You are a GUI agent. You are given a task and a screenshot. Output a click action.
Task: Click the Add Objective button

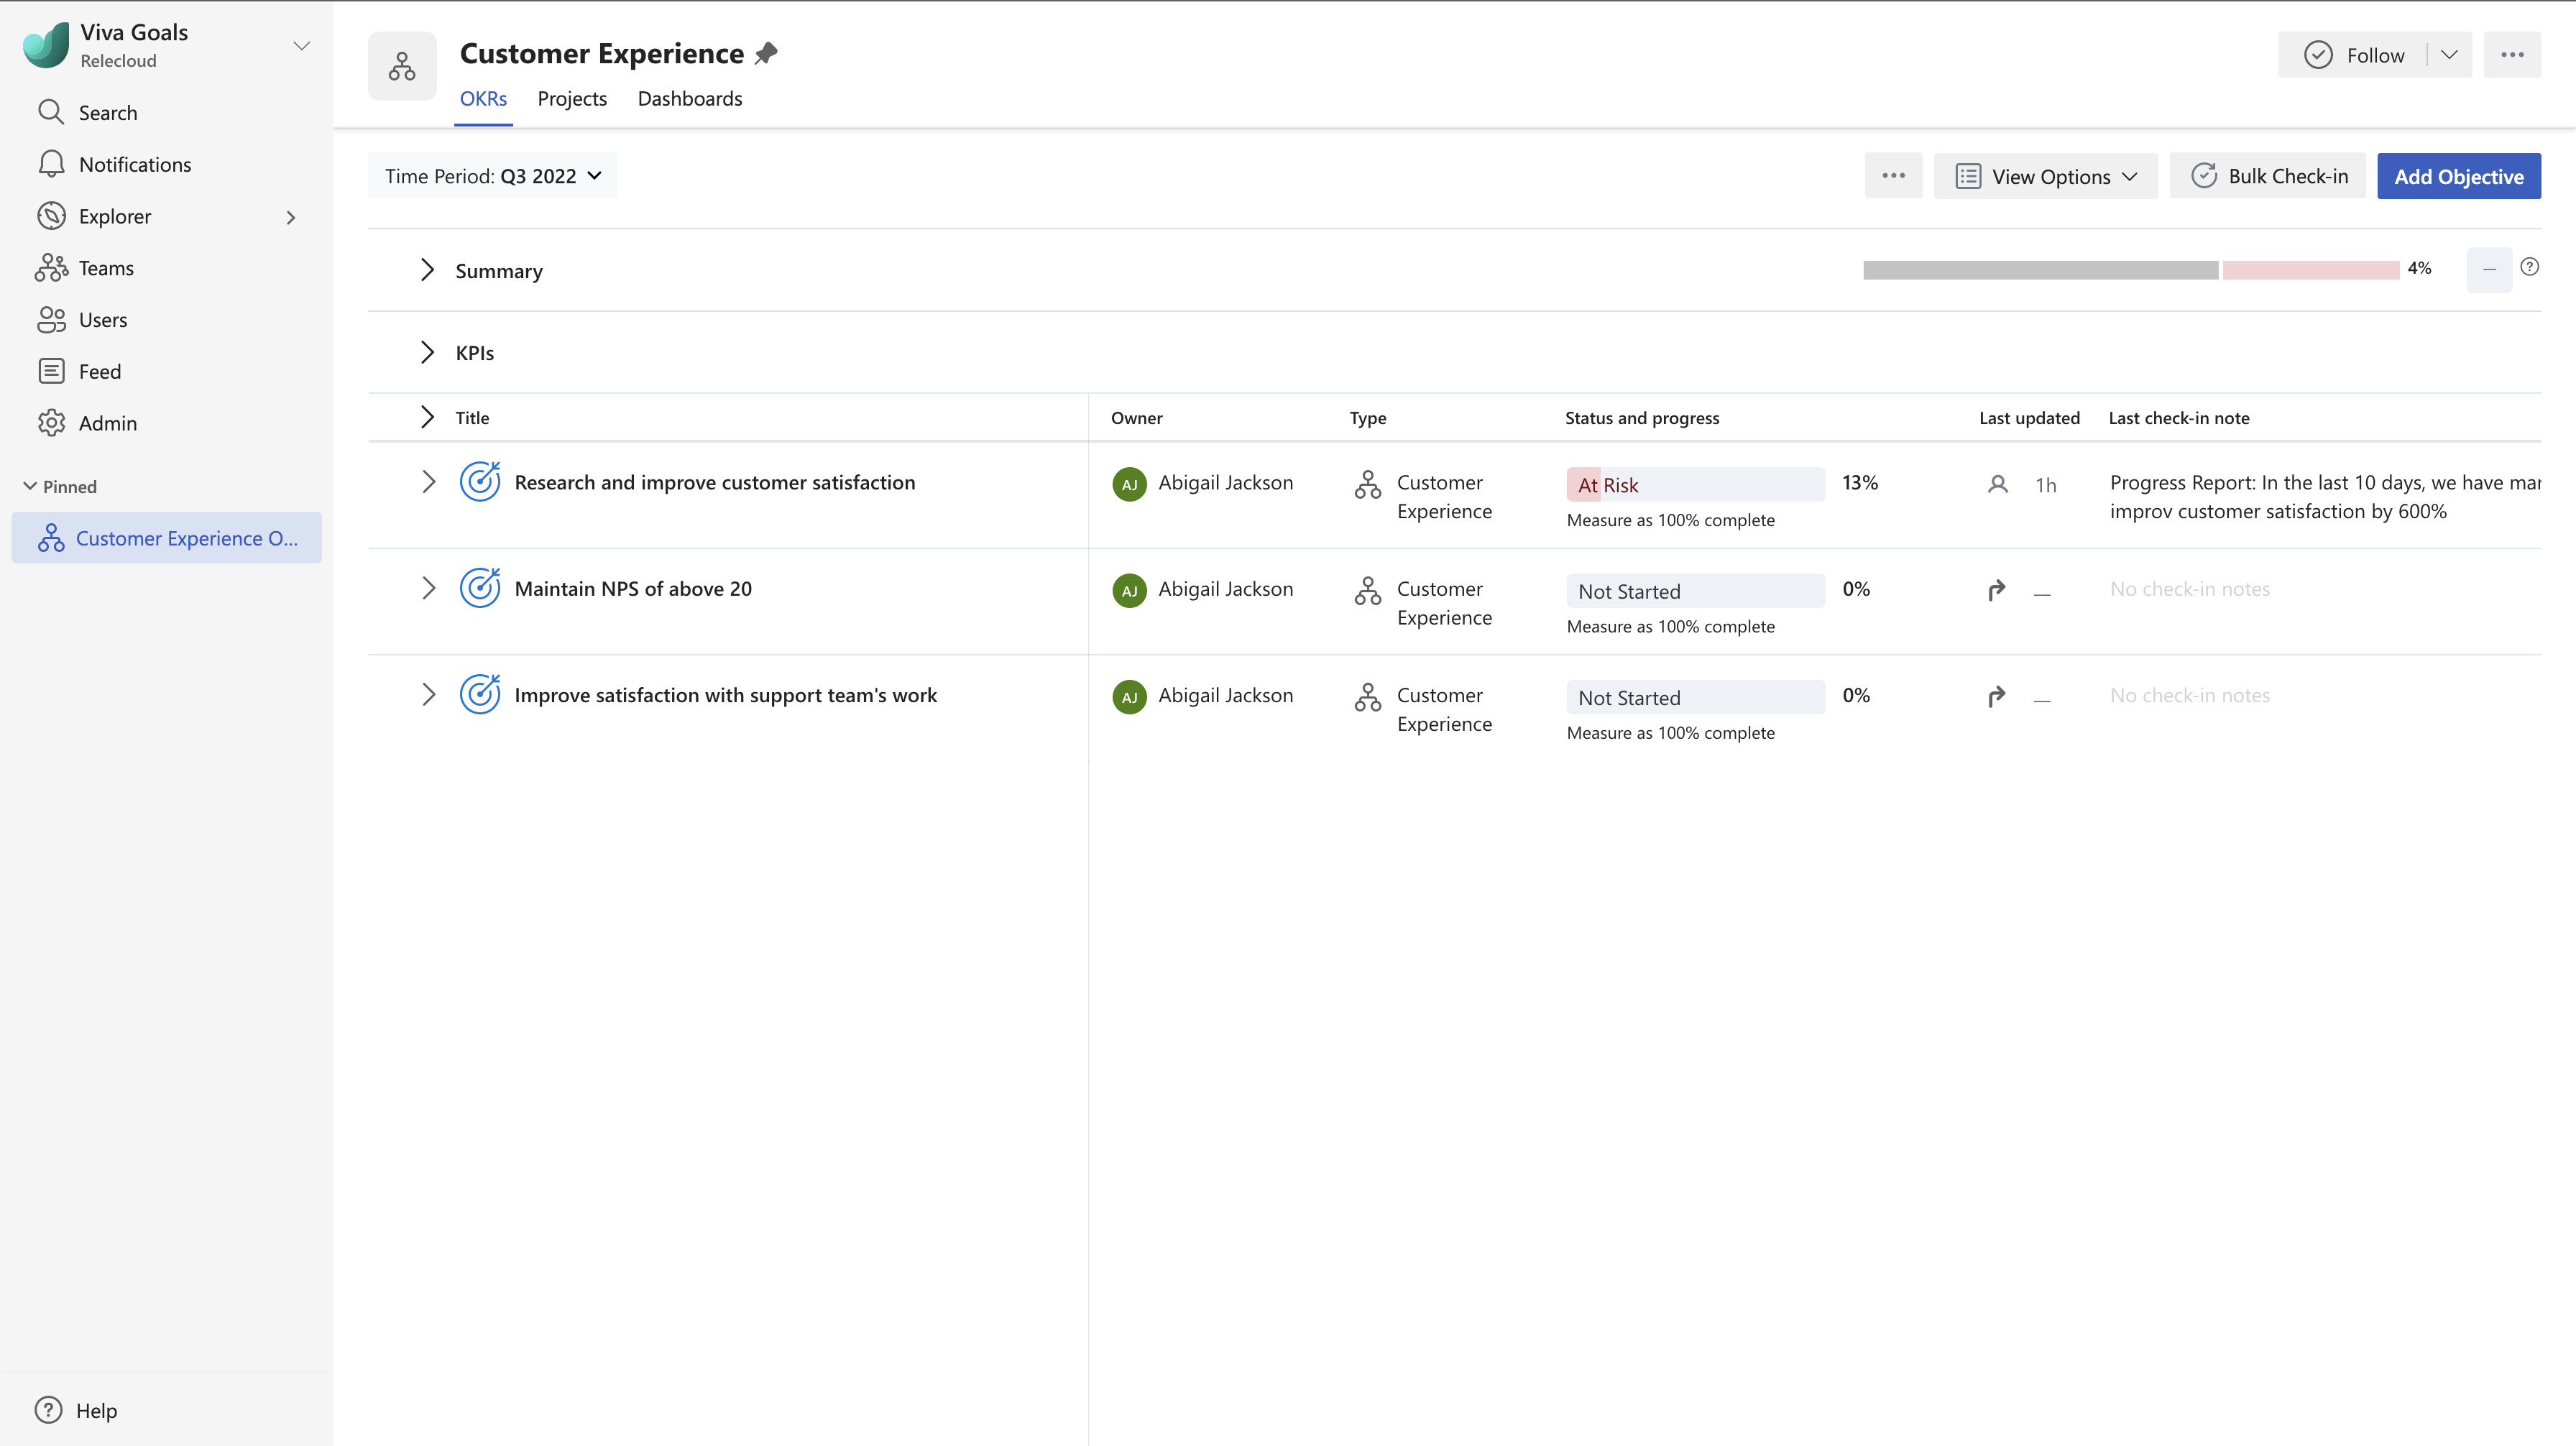2458,176
